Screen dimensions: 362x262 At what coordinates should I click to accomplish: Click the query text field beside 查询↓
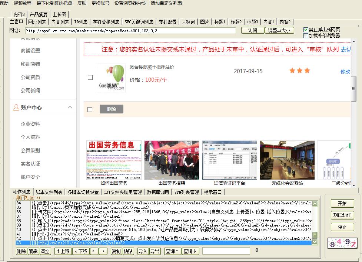(226, 251)
